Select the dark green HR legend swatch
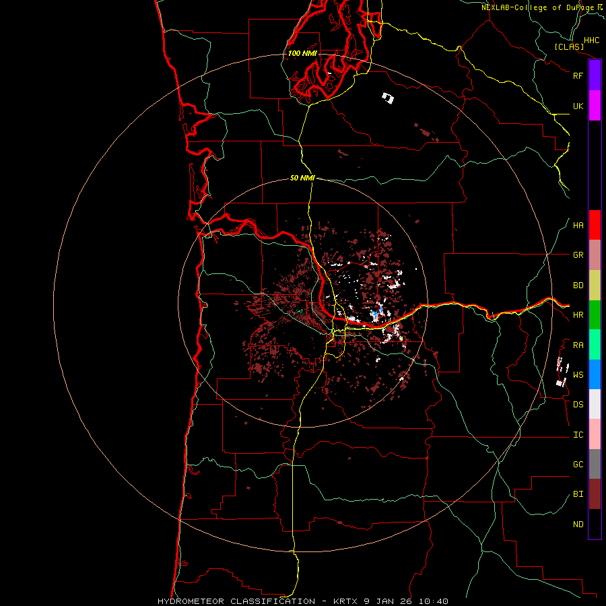Screen dimensions: 606x606 595,315
